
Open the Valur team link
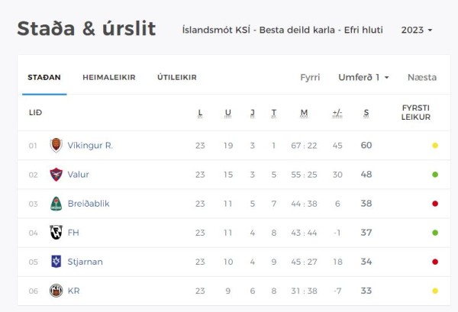(79, 174)
